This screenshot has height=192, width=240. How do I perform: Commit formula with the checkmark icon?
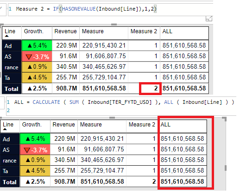[1, 8]
